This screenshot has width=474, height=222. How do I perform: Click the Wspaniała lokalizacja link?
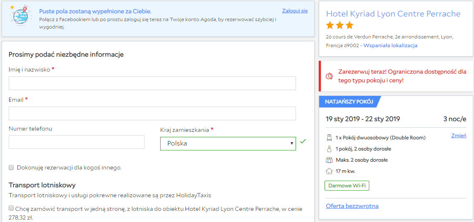click(390, 45)
